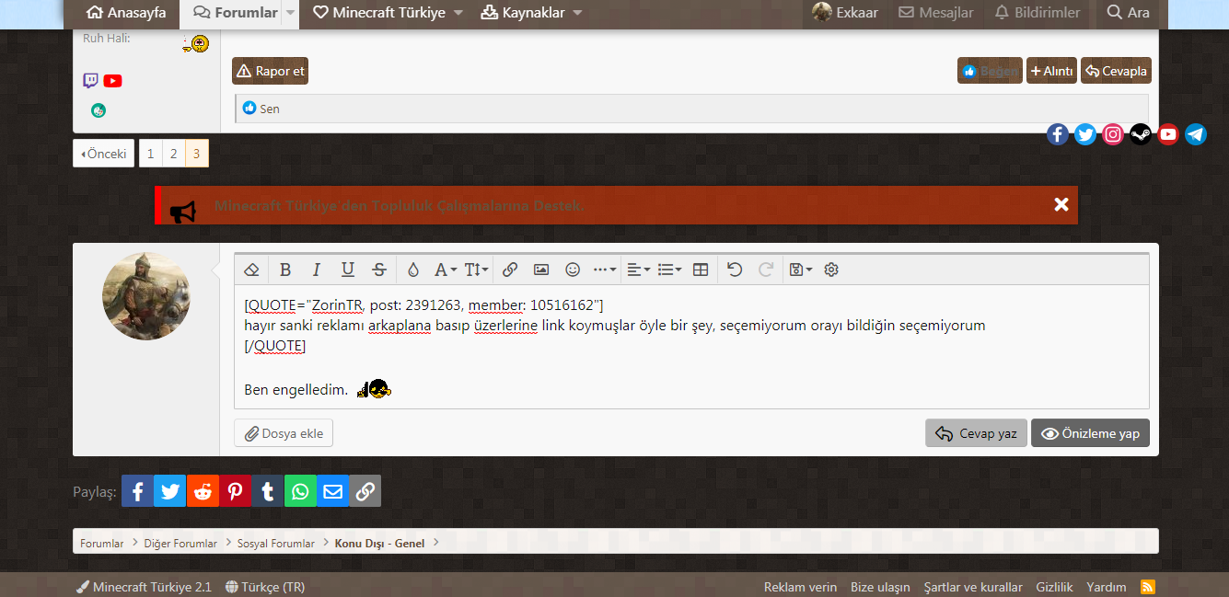The height and width of the screenshot is (597, 1229).
Task: Open Instagram page from floating social icons
Action: pyautogui.click(x=1113, y=134)
